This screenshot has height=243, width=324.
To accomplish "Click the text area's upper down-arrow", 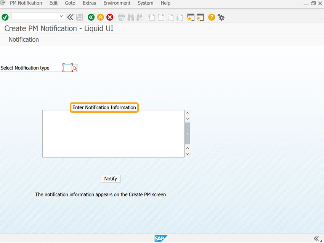I will pos(188,119).
